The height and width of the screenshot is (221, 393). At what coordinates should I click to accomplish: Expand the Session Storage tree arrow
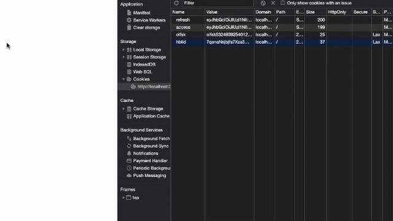coord(123,57)
